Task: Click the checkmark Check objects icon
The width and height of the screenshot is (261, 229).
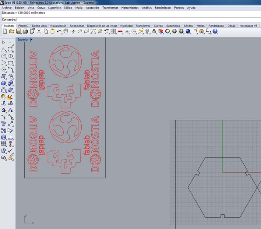Action: click(10, 151)
